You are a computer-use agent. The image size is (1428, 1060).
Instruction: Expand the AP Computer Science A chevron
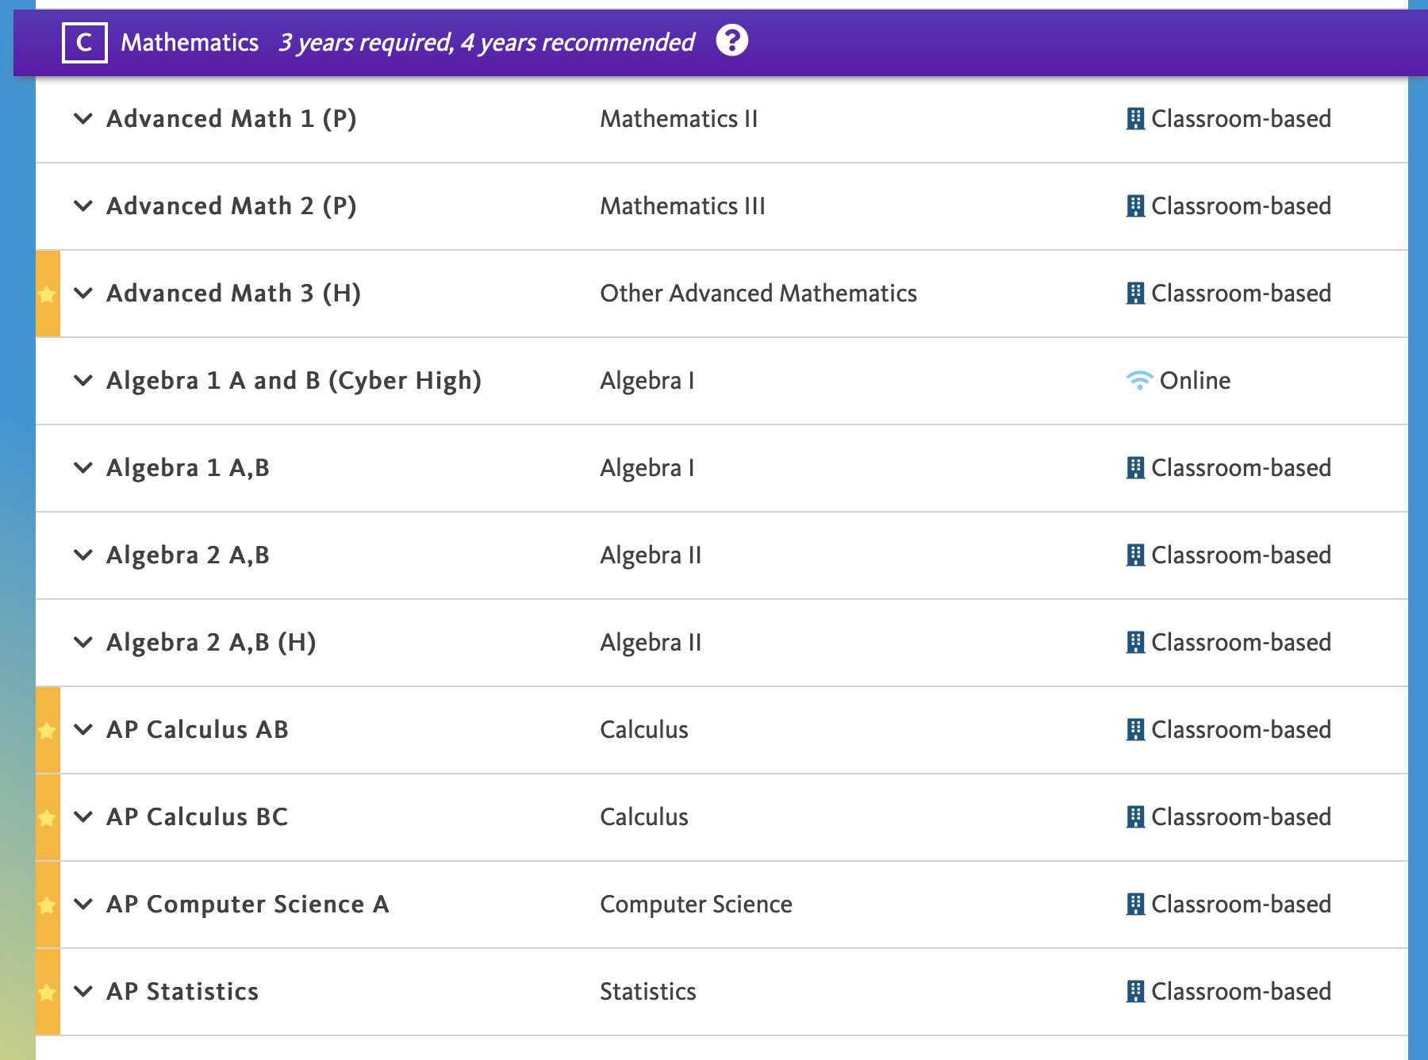coord(83,904)
